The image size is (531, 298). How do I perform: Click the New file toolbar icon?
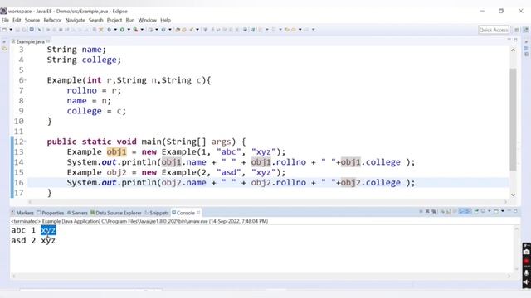4,30
